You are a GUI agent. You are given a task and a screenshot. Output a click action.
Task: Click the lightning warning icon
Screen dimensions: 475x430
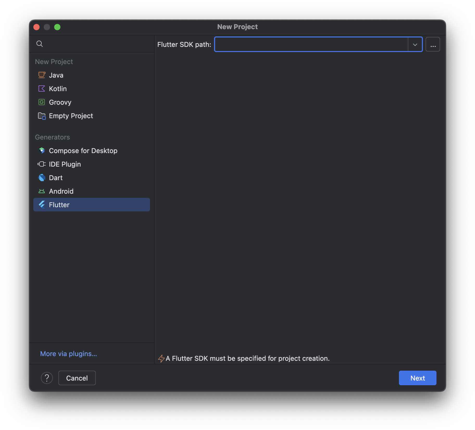(x=161, y=358)
